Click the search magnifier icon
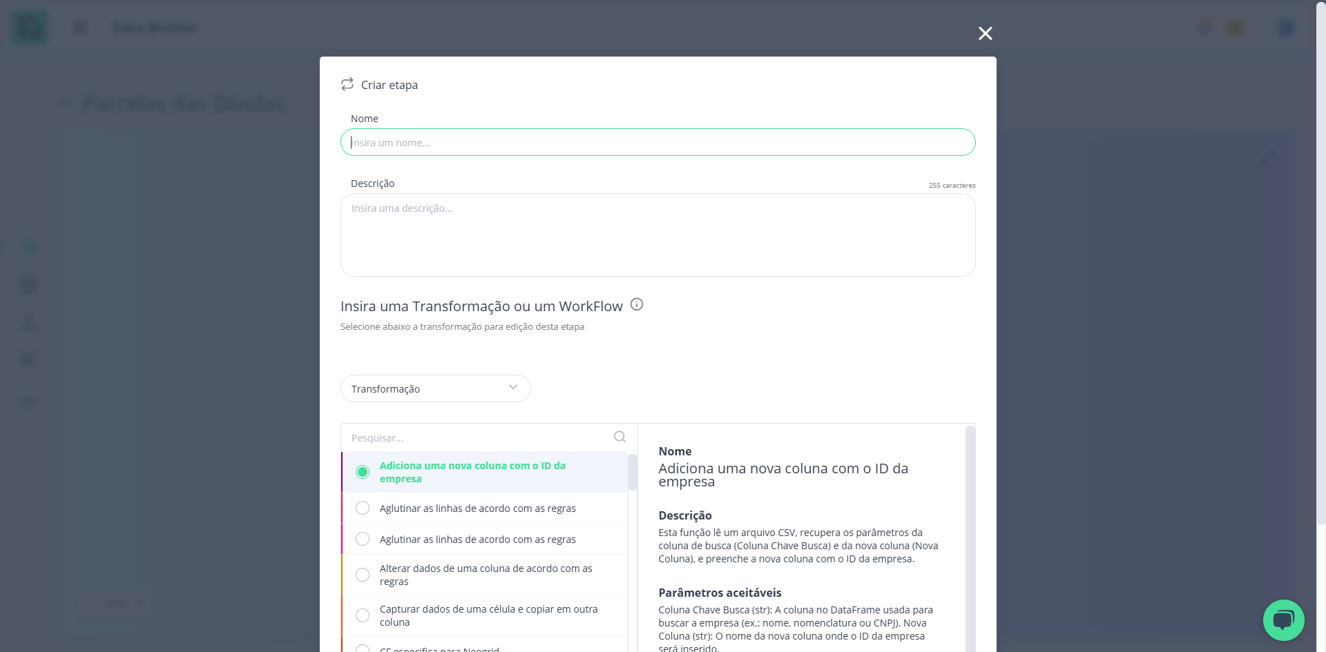 pos(619,437)
